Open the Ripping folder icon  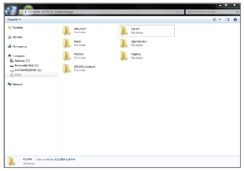[123, 56]
